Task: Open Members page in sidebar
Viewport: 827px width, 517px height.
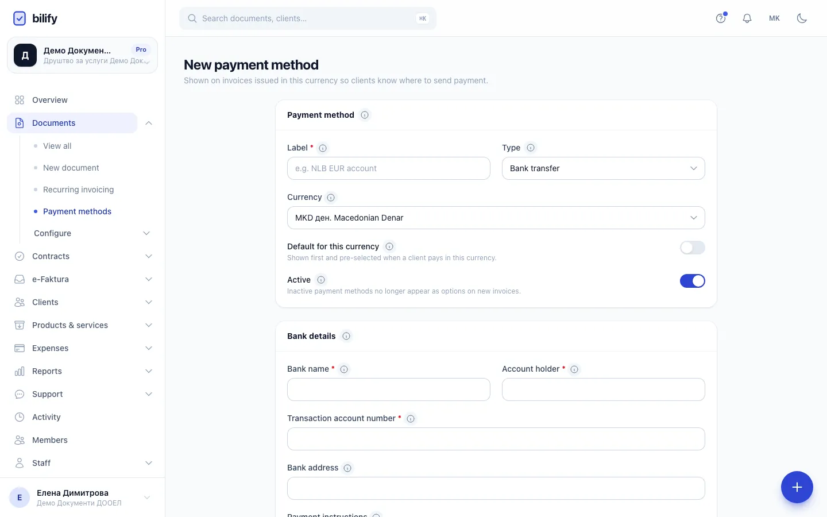Action: point(83,440)
